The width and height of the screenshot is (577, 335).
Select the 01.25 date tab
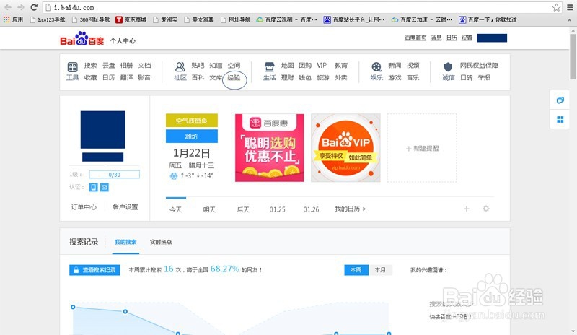pos(277,209)
